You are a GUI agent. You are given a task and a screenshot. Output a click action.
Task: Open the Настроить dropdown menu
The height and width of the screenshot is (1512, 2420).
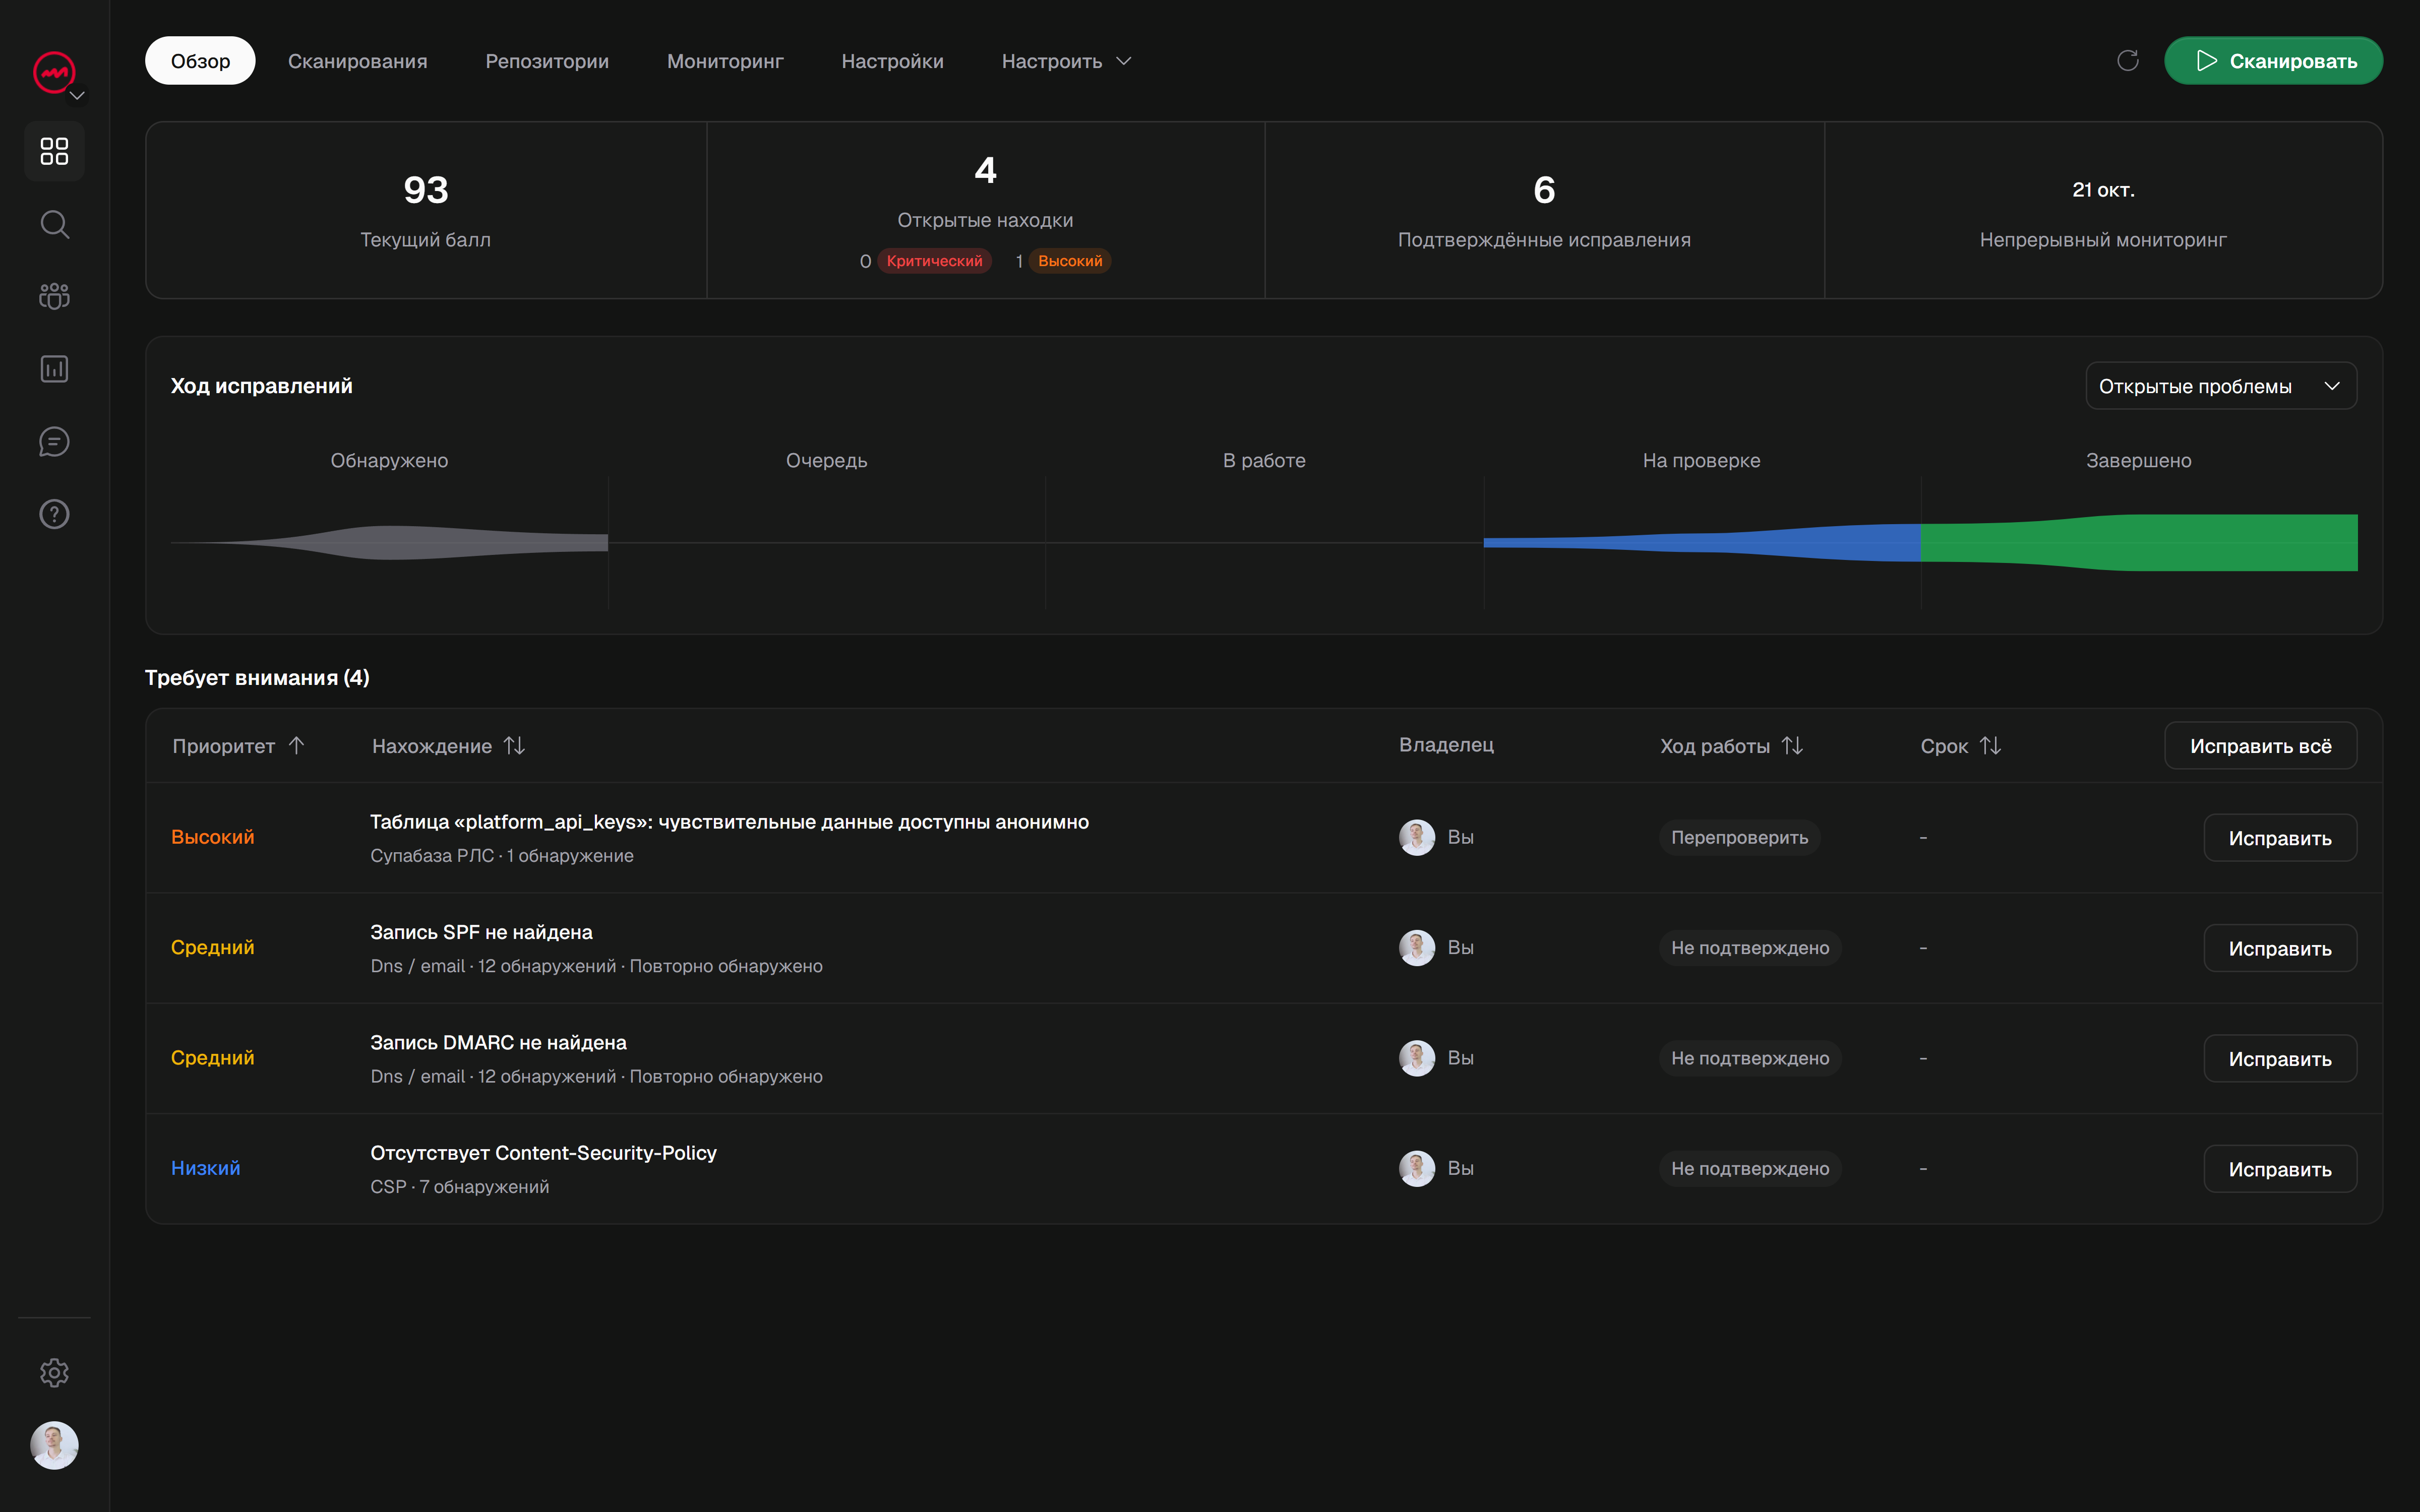1066,61
